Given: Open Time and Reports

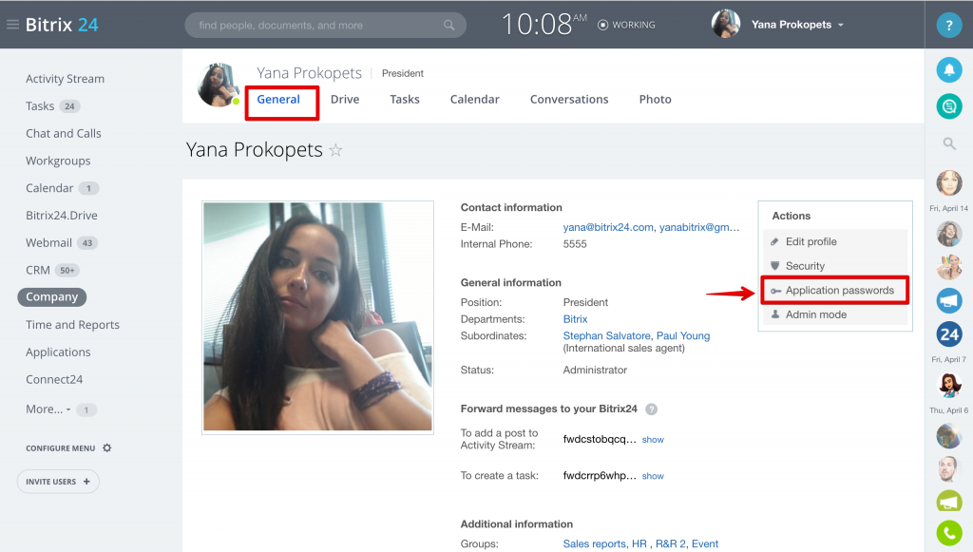Looking at the screenshot, I should click(x=72, y=324).
